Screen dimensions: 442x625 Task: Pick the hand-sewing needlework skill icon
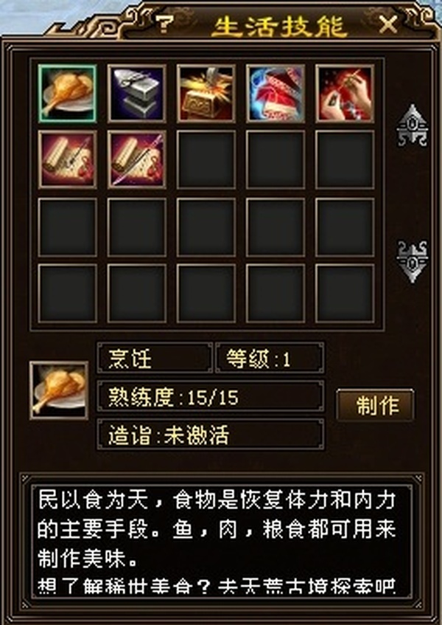(345, 93)
